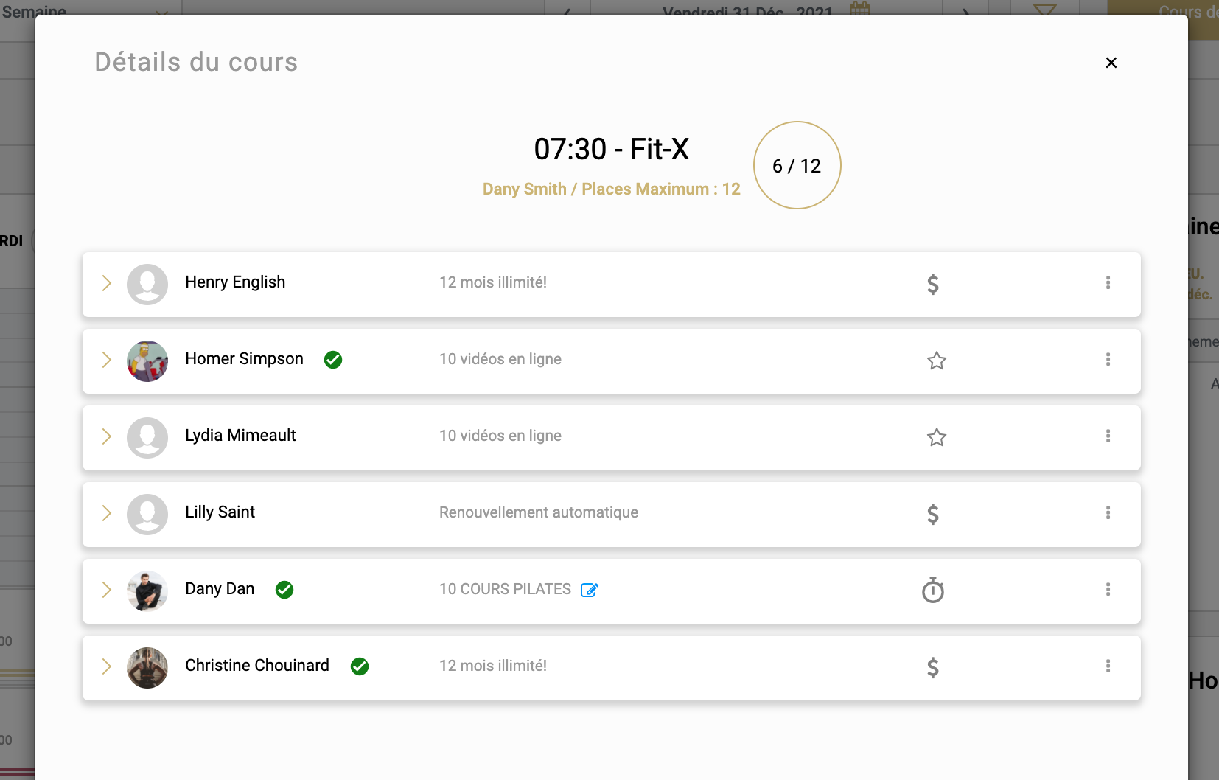Click Dany Dan's profile photo
The height and width of the screenshot is (780, 1219).
tap(147, 591)
